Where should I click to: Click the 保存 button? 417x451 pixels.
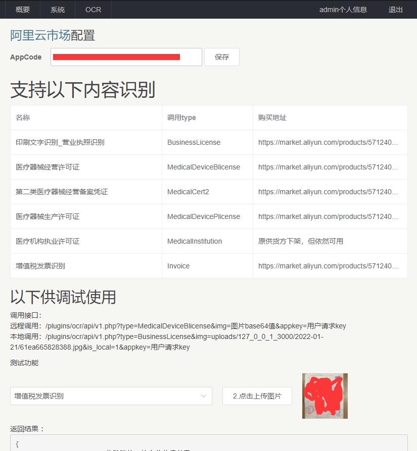[x=222, y=57]
